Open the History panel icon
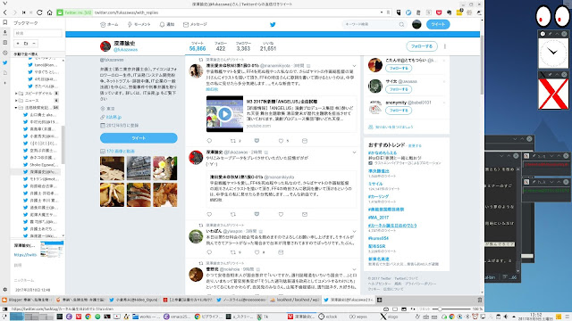Viewport: 572px width, 321px height. (x=4, y=53)
